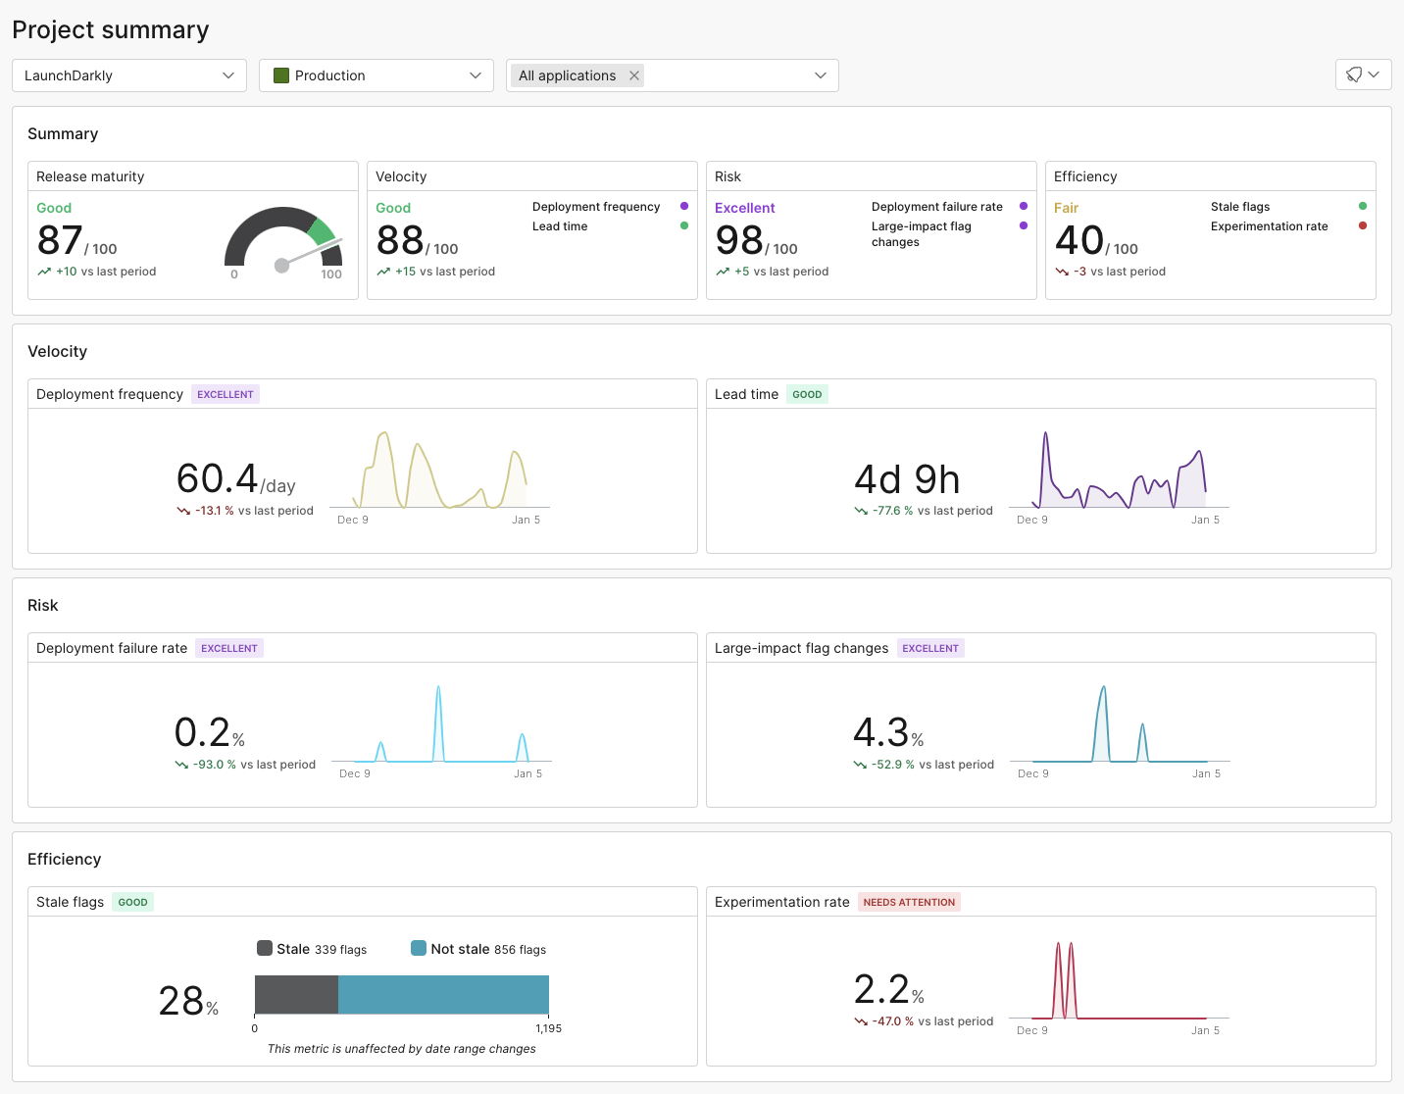This screenshot has width=1404, height=1094.
Task: Open the top-right icon dropdown menu
Action: [x=1363, y=75]
